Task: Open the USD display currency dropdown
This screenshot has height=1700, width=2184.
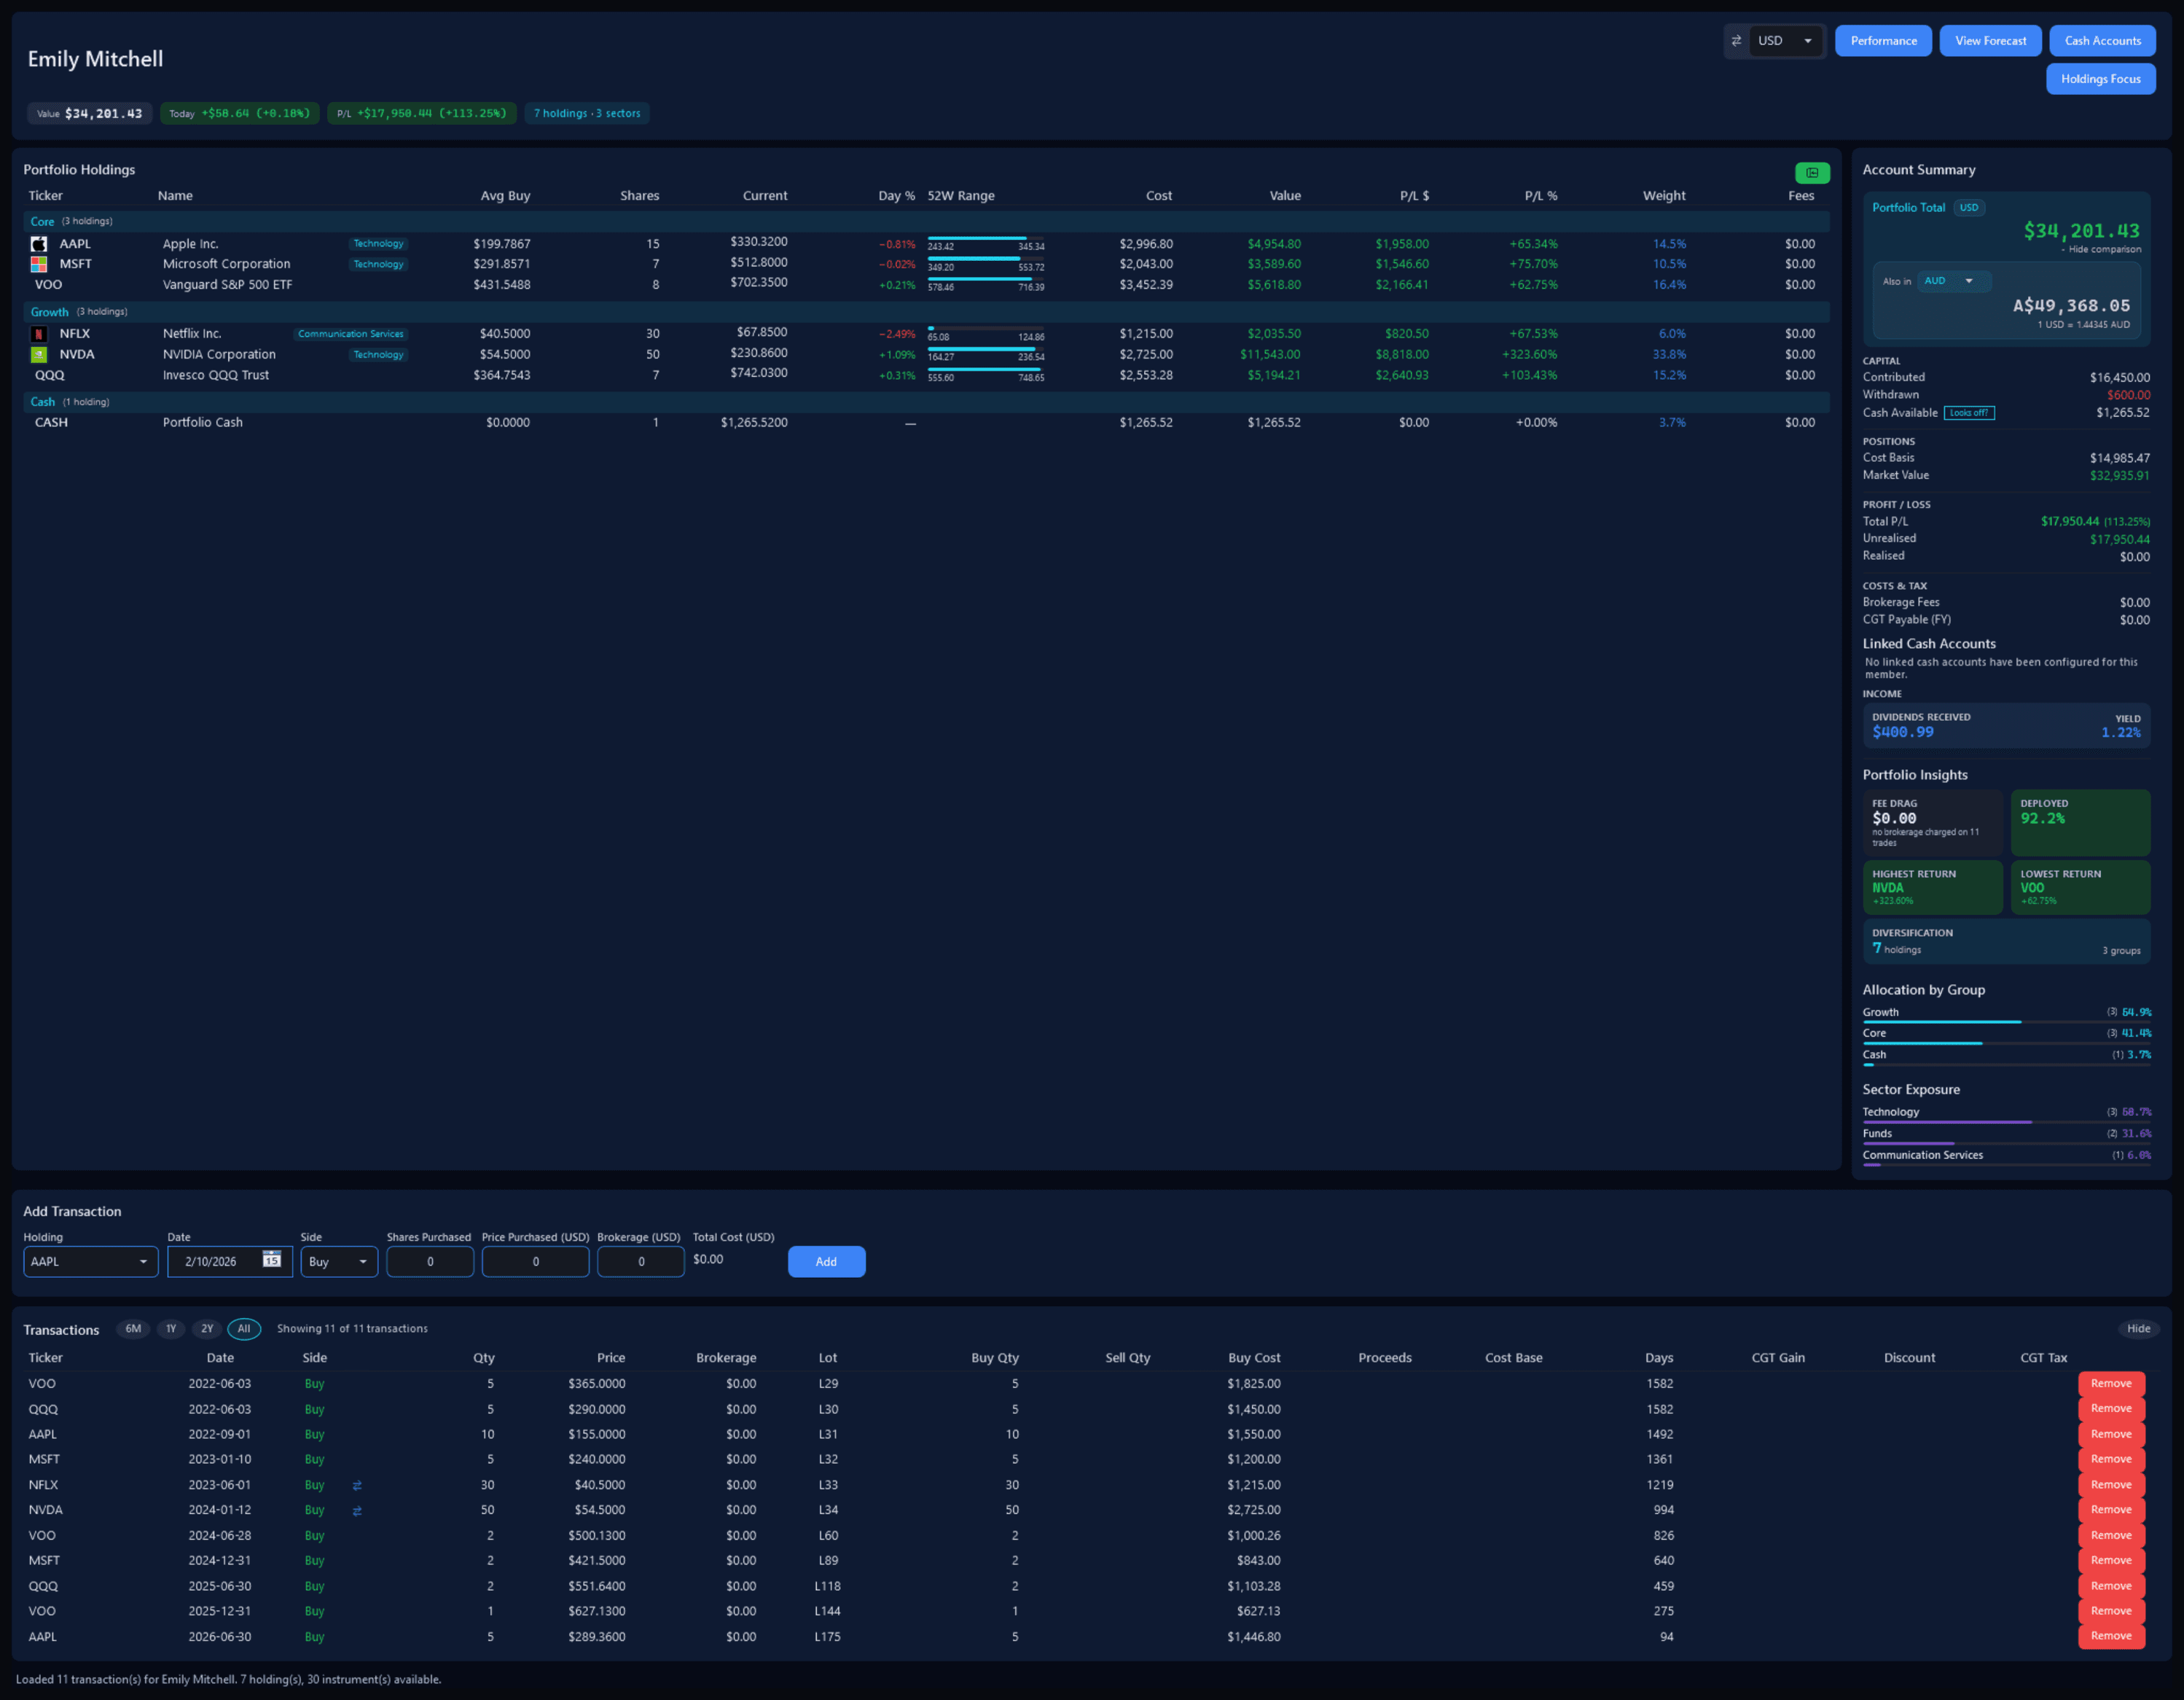Action: pos(1786,41)
